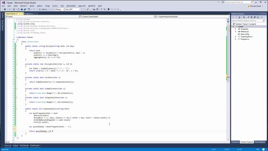Switch to the Properties panel tab
The width and height of the screenshot is (268, 151).
[235, 142]
